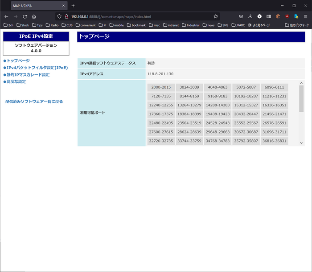312x272 pixels.
Task: Click port range 28624-28639
Action: coord(189,132)
